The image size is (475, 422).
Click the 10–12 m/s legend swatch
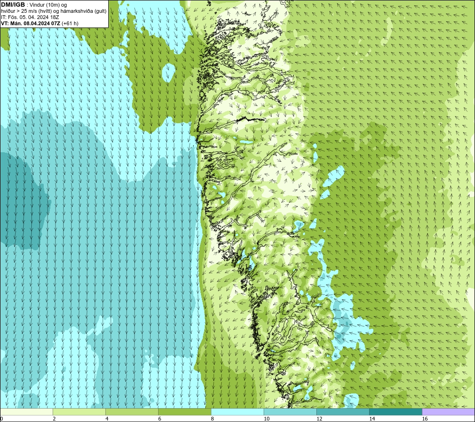(x=290, y=412)
